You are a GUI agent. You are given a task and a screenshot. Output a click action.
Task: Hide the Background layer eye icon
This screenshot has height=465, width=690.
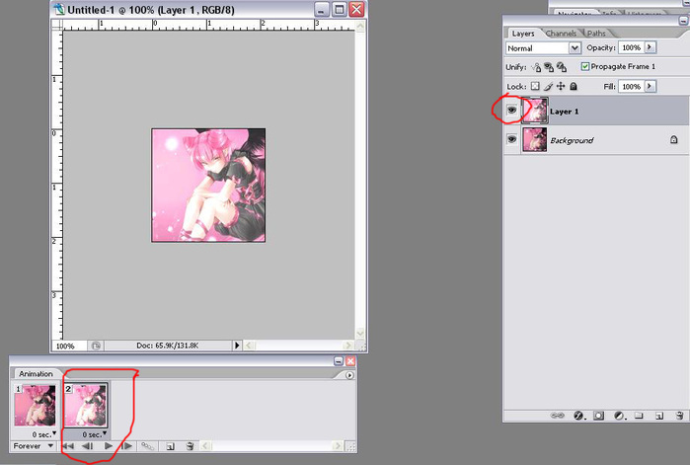[511, 139]
